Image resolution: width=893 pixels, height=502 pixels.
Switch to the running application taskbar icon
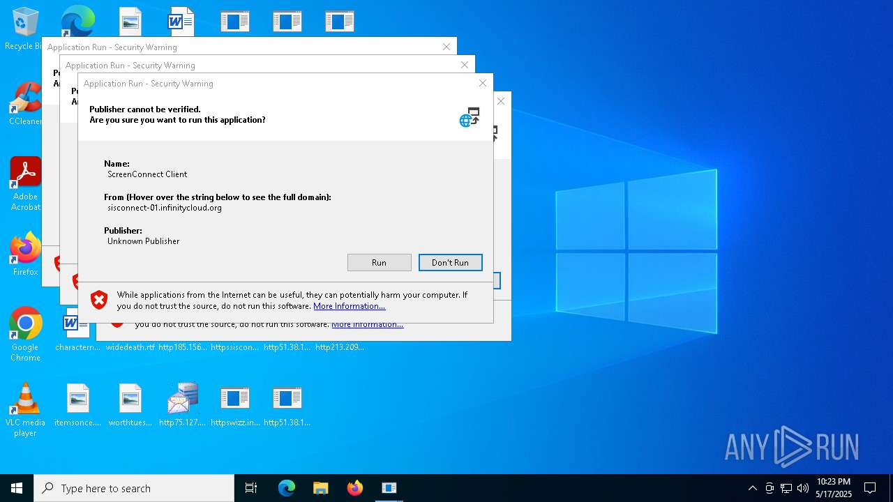tap(389, 488)
